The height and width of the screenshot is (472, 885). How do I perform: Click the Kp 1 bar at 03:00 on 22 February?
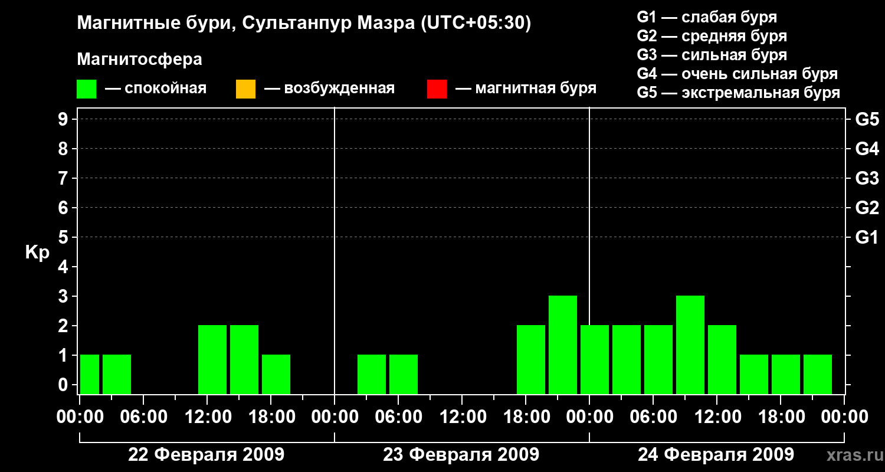coord(117,374)
